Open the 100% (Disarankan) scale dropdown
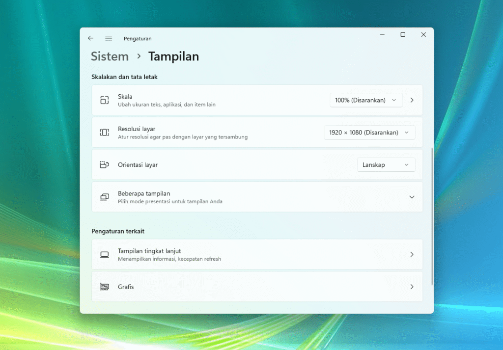Screen dimensions: 503x350 click(x=366, y=100)
